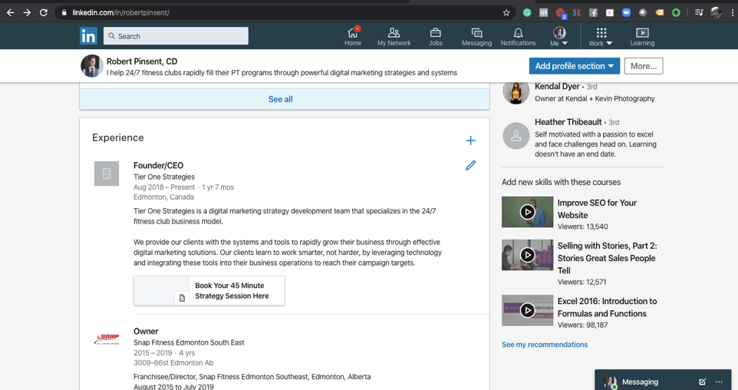Click the LinkedIn search field
This screenshot has height=390, width=738.
[176, 36]
